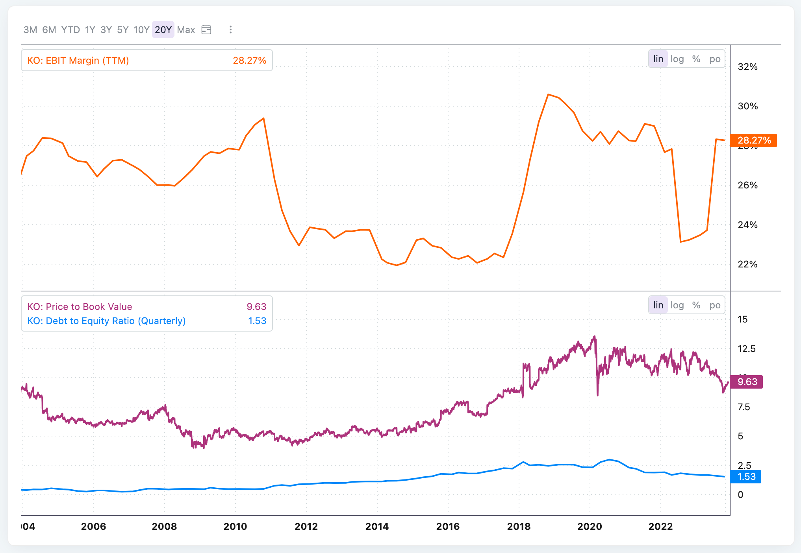Switch EBIT Margin chart to % scale
This screenshot has height=553, width=801.
coord(696,59)
